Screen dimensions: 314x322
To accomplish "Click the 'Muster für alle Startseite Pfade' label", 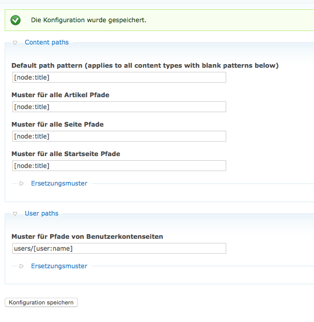I will (66, 154).
